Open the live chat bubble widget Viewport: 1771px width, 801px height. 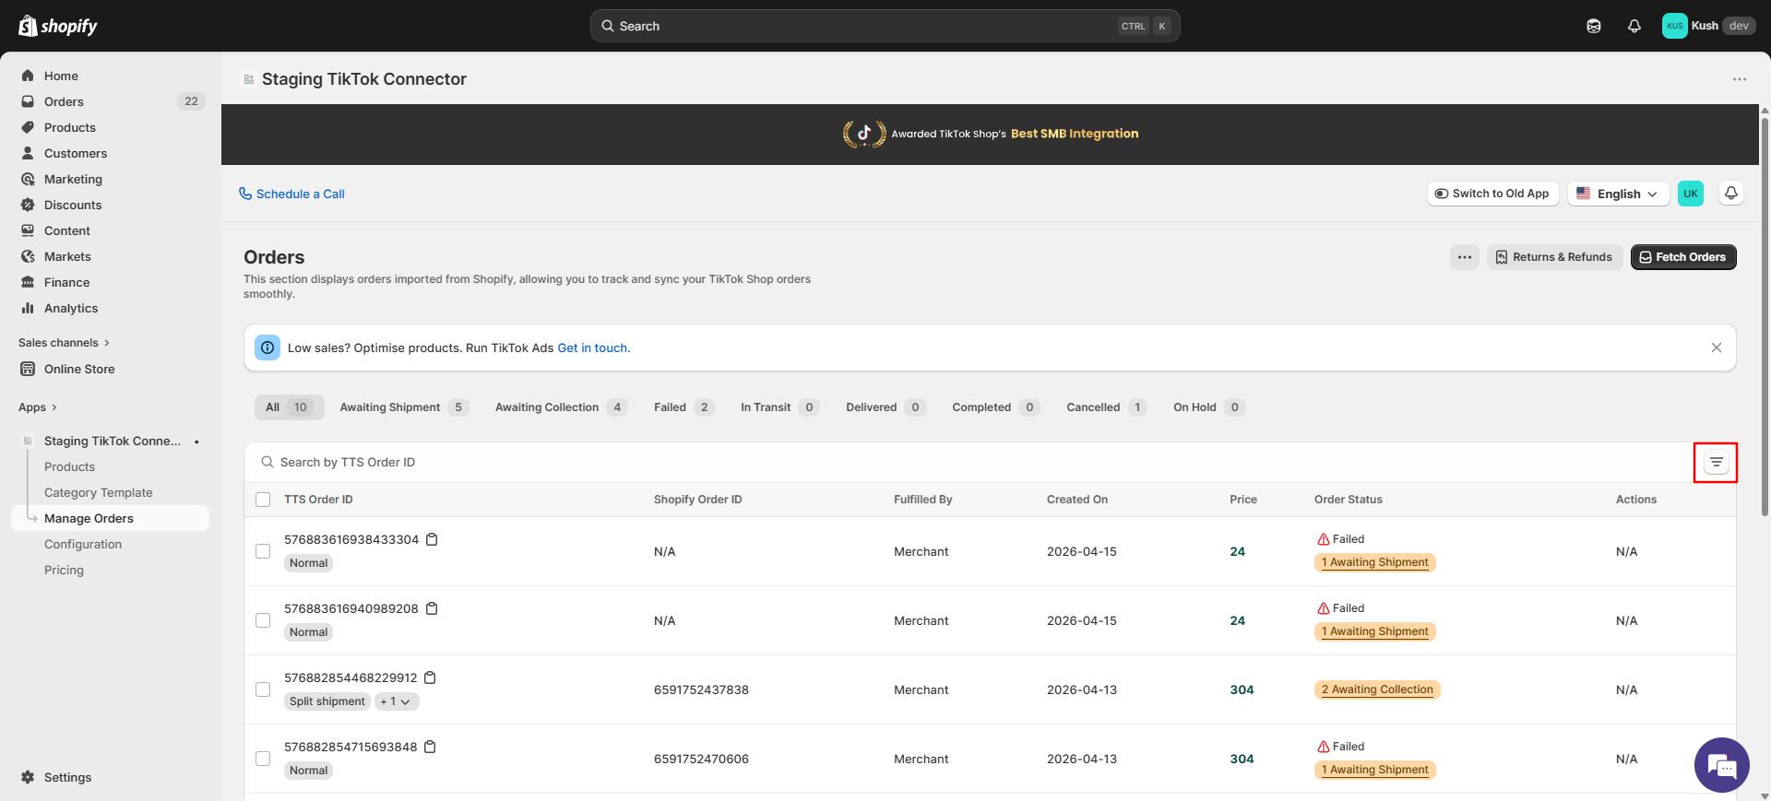[1721, 765]
